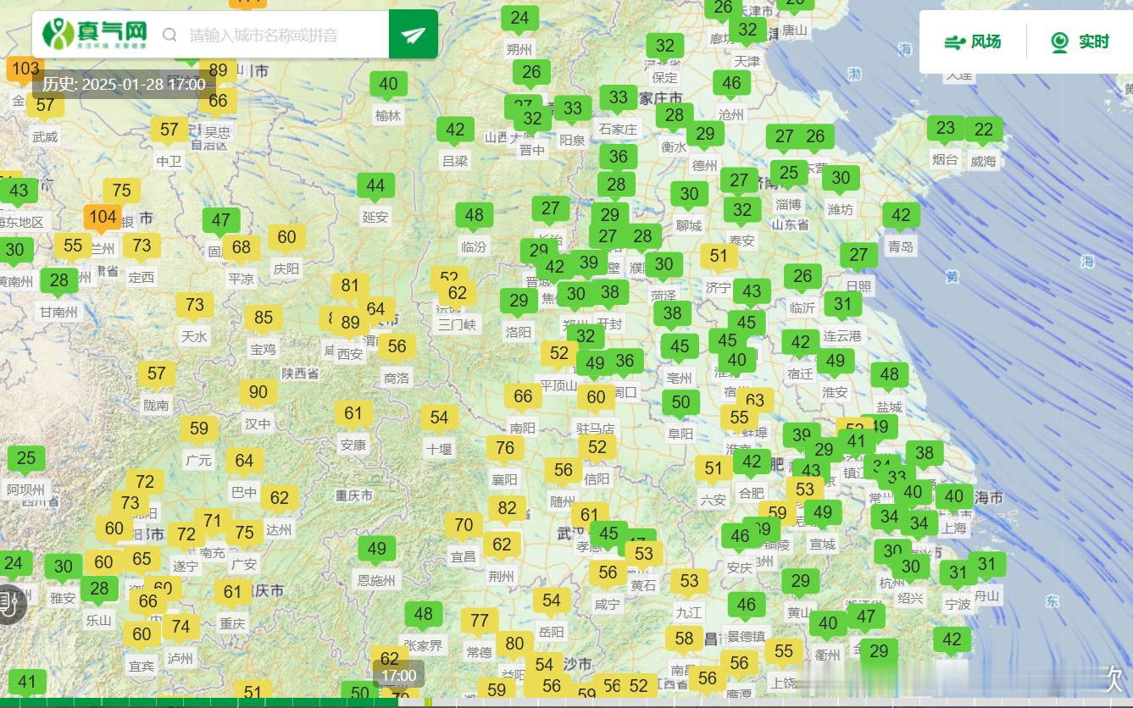Click the 17:00 time marker on timeline
Viewport: 1133px width, 708px height.
pos(398,676)
